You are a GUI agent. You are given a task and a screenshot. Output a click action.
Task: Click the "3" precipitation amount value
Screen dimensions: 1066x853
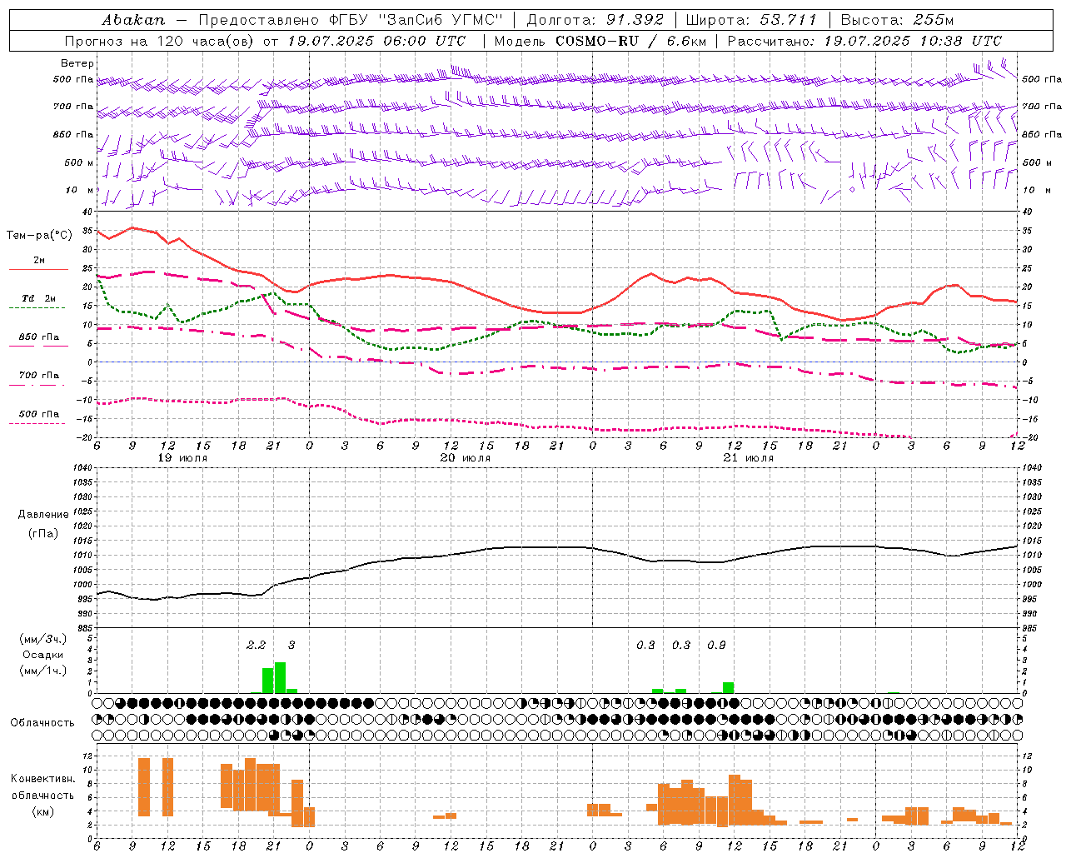(291, 645)
